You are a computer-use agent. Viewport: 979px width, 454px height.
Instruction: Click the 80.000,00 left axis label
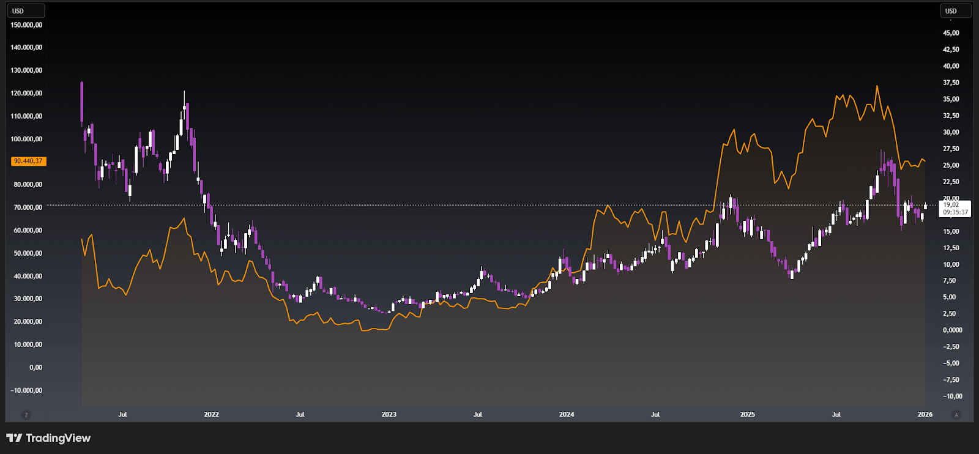(28, 184)
